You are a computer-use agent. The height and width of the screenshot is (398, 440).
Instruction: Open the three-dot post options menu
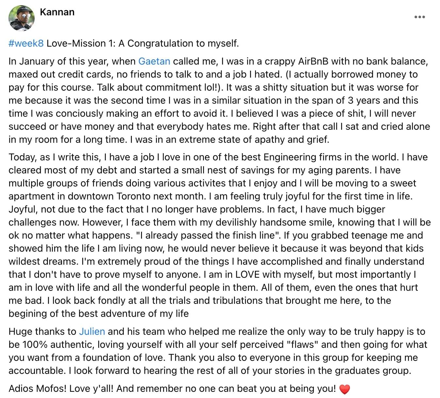419,17
